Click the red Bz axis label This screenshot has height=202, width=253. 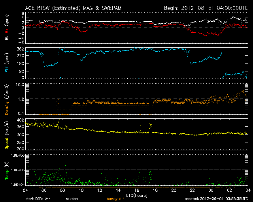(7, 31)
